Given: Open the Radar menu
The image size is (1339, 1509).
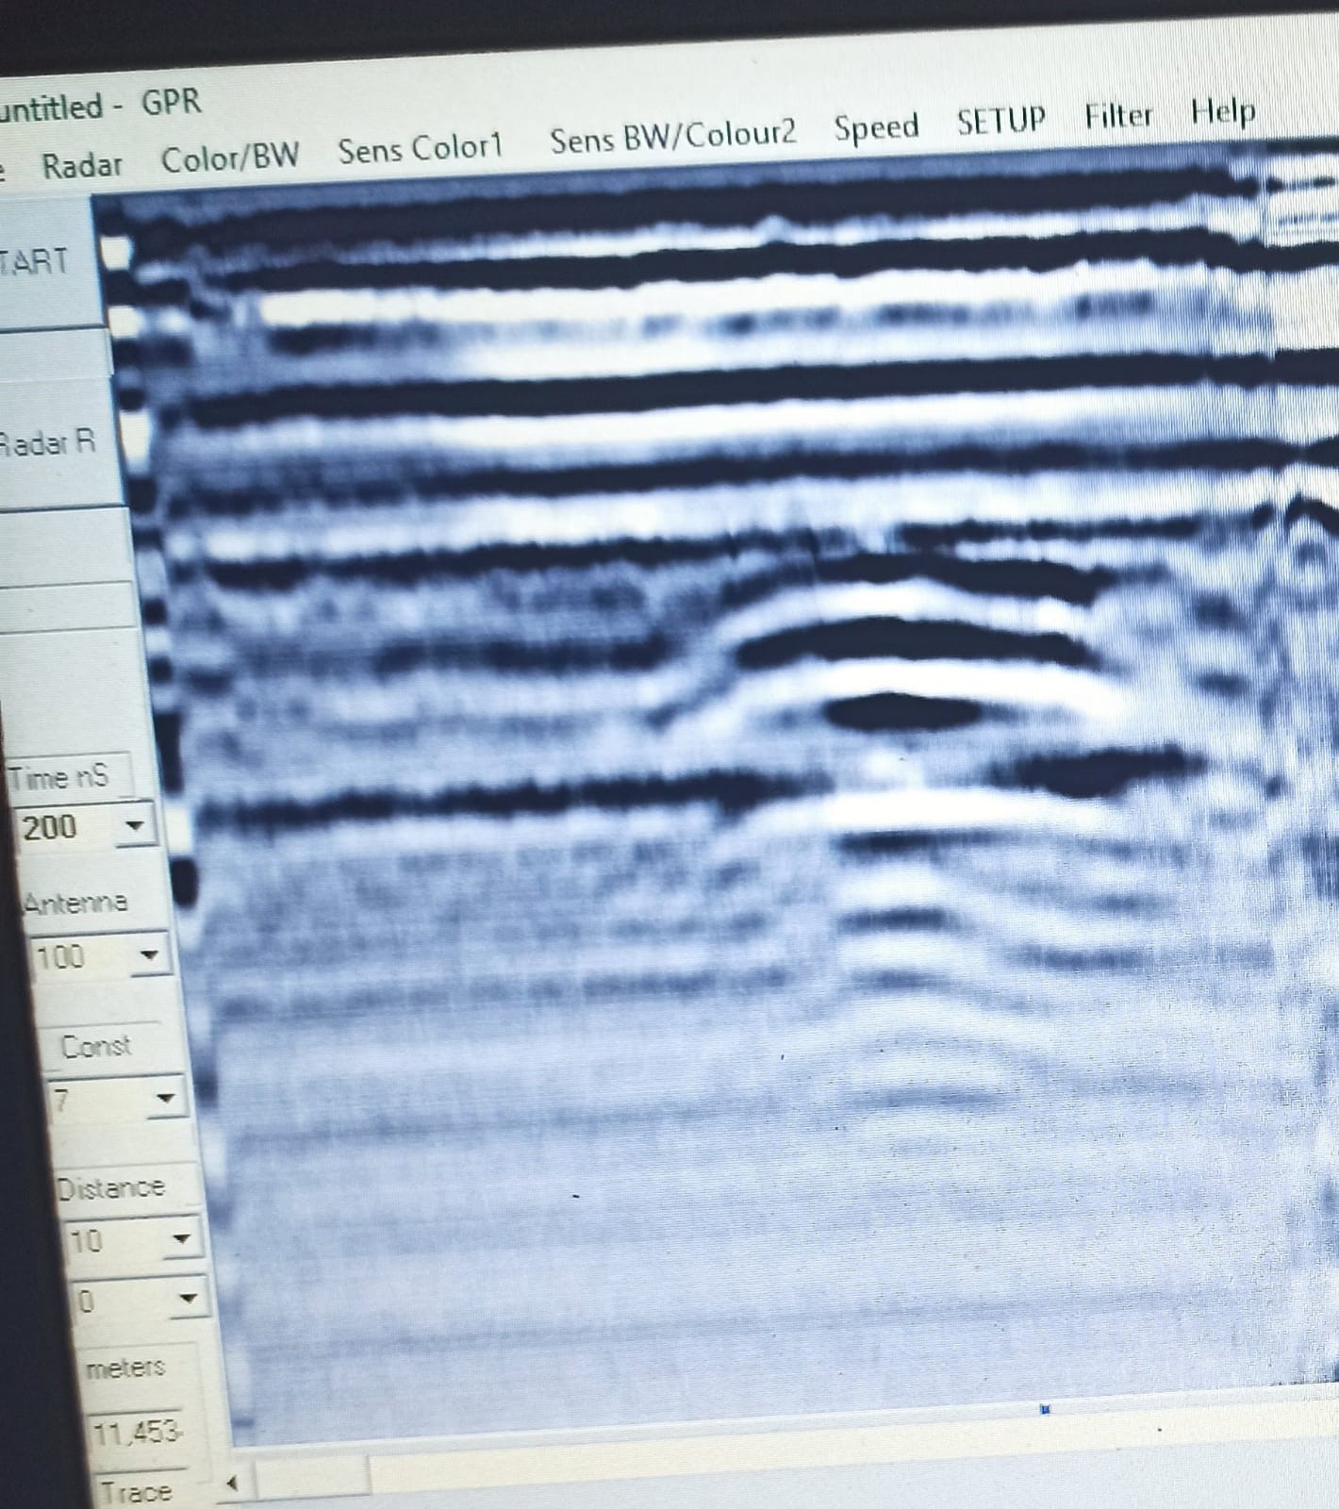Looking at the screenshot, I should coord(82,166).
